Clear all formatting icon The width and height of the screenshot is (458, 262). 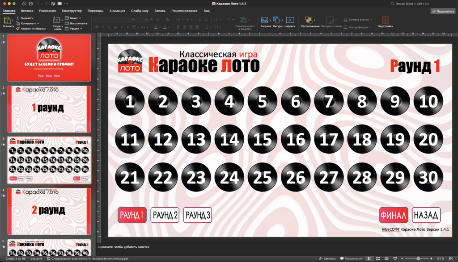click(x=167, y=20)
